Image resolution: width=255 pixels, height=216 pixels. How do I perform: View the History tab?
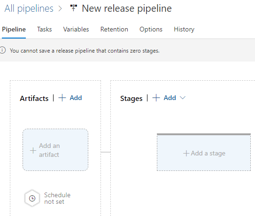pyautogui.click(x=184, y=29)
